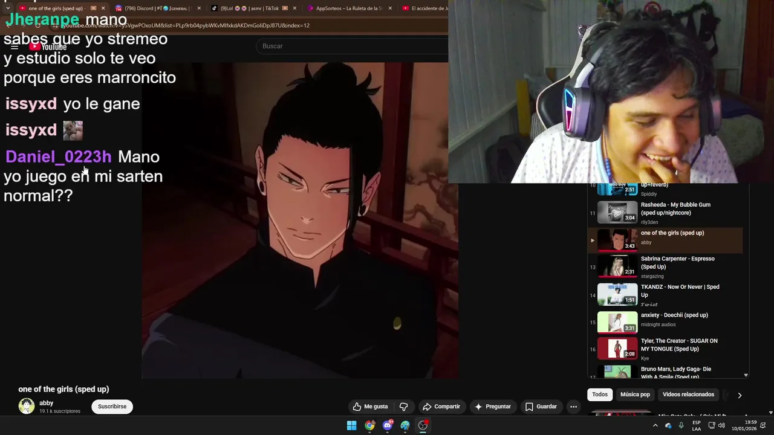Click 'one of the girls (sped up)' playlist title
The image size is (774, 435).
[672, 233]
